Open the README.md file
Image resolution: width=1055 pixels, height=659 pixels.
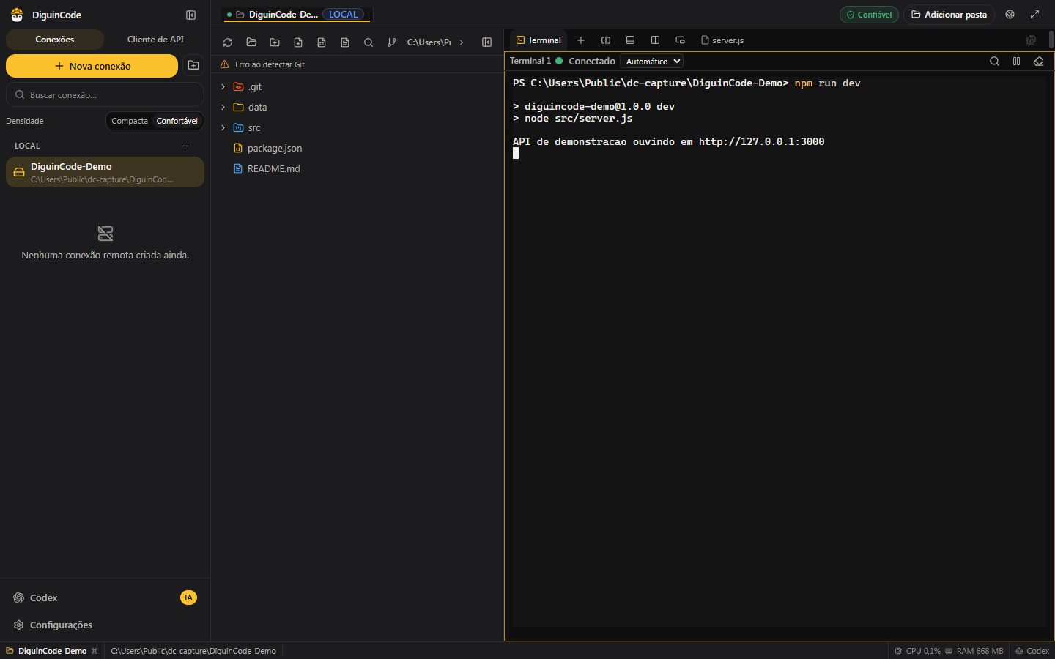point(273,168)
